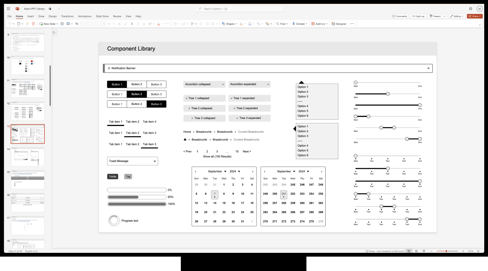
Task: Start Slide Show from the status bar
Action: click(424, 251)
